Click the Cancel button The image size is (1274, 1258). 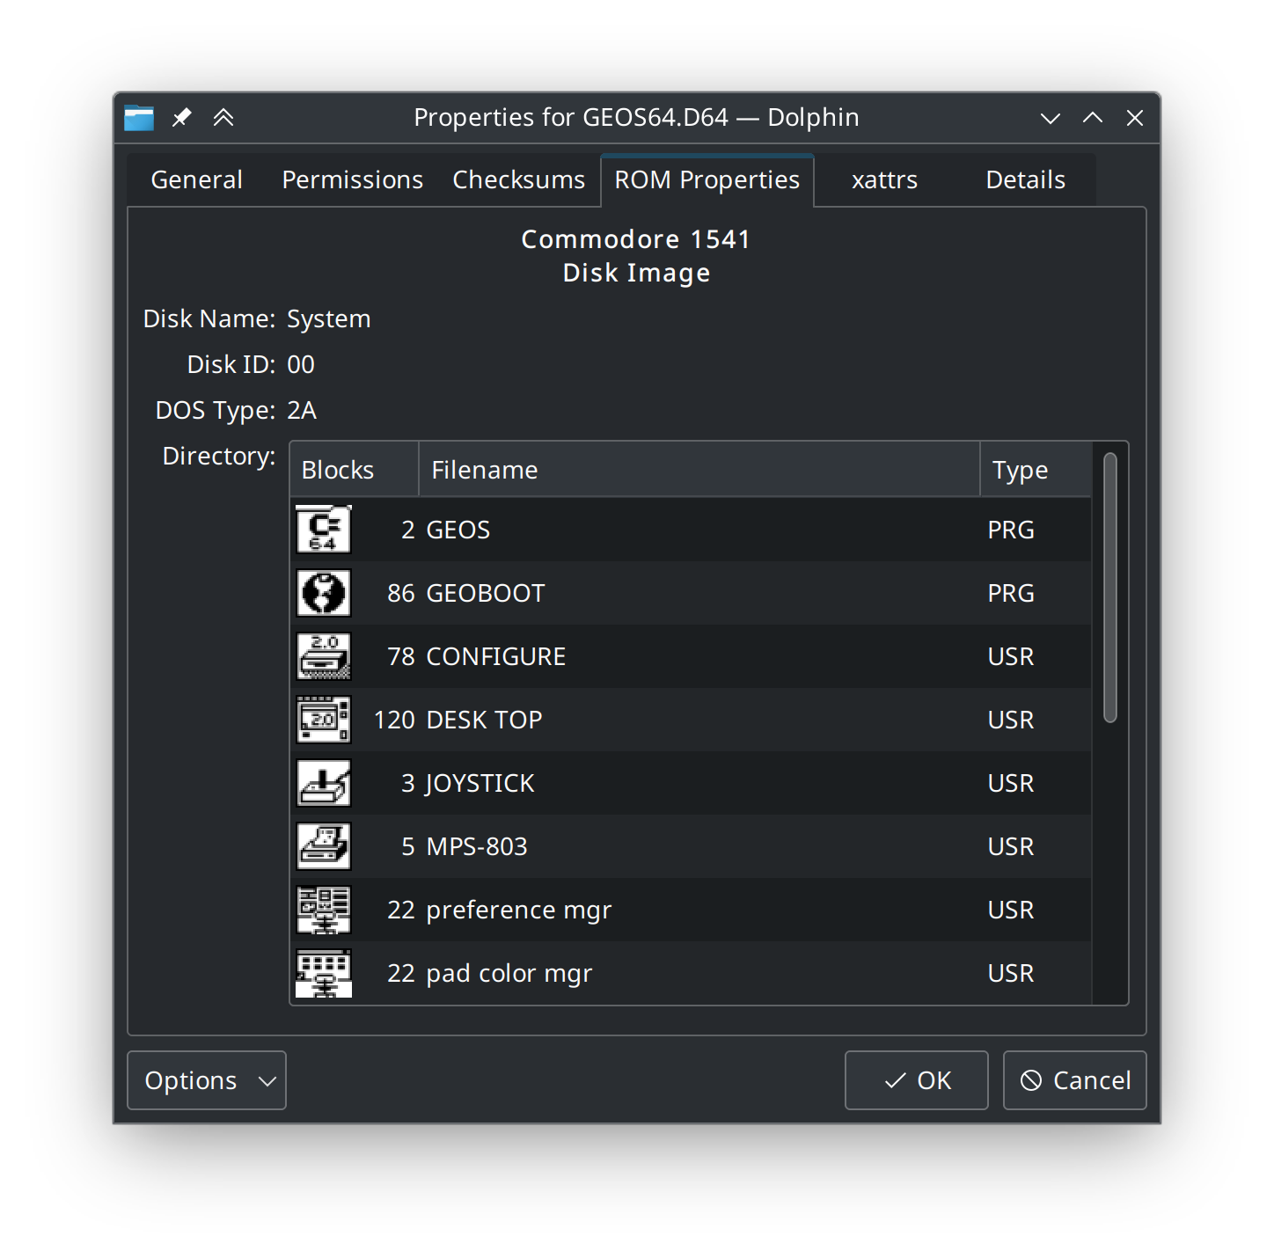[1075, 1080]
